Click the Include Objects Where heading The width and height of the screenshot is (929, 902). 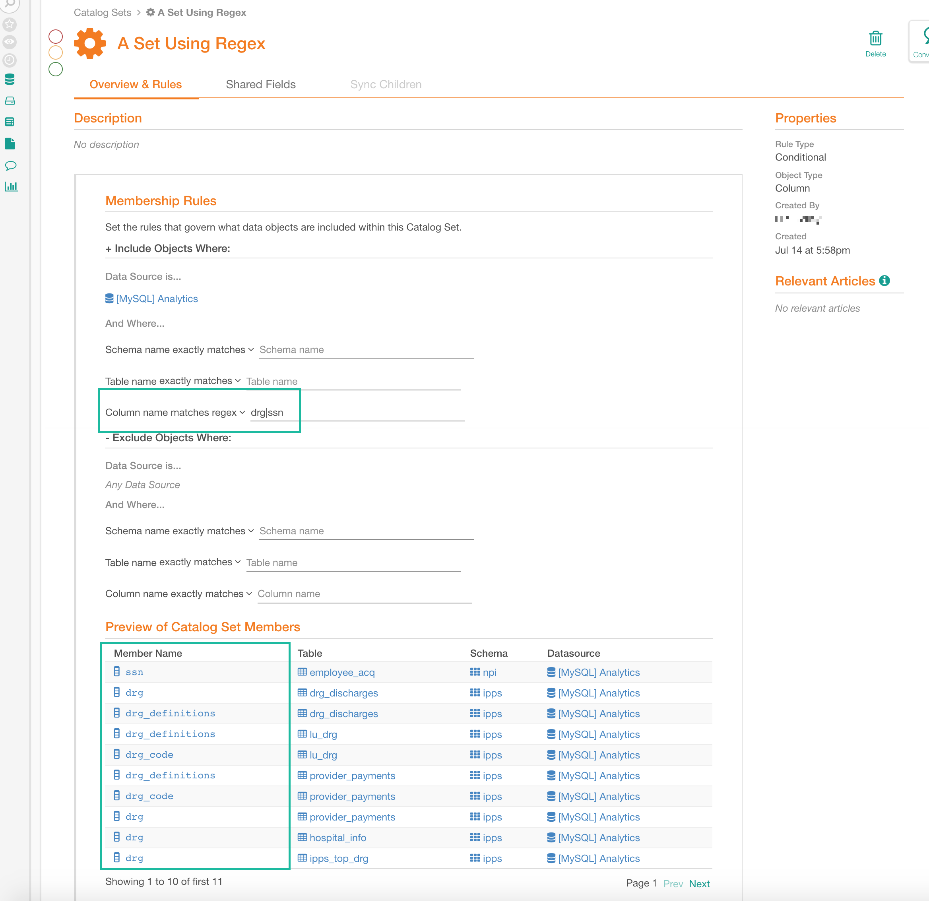(x=167, y=248)
